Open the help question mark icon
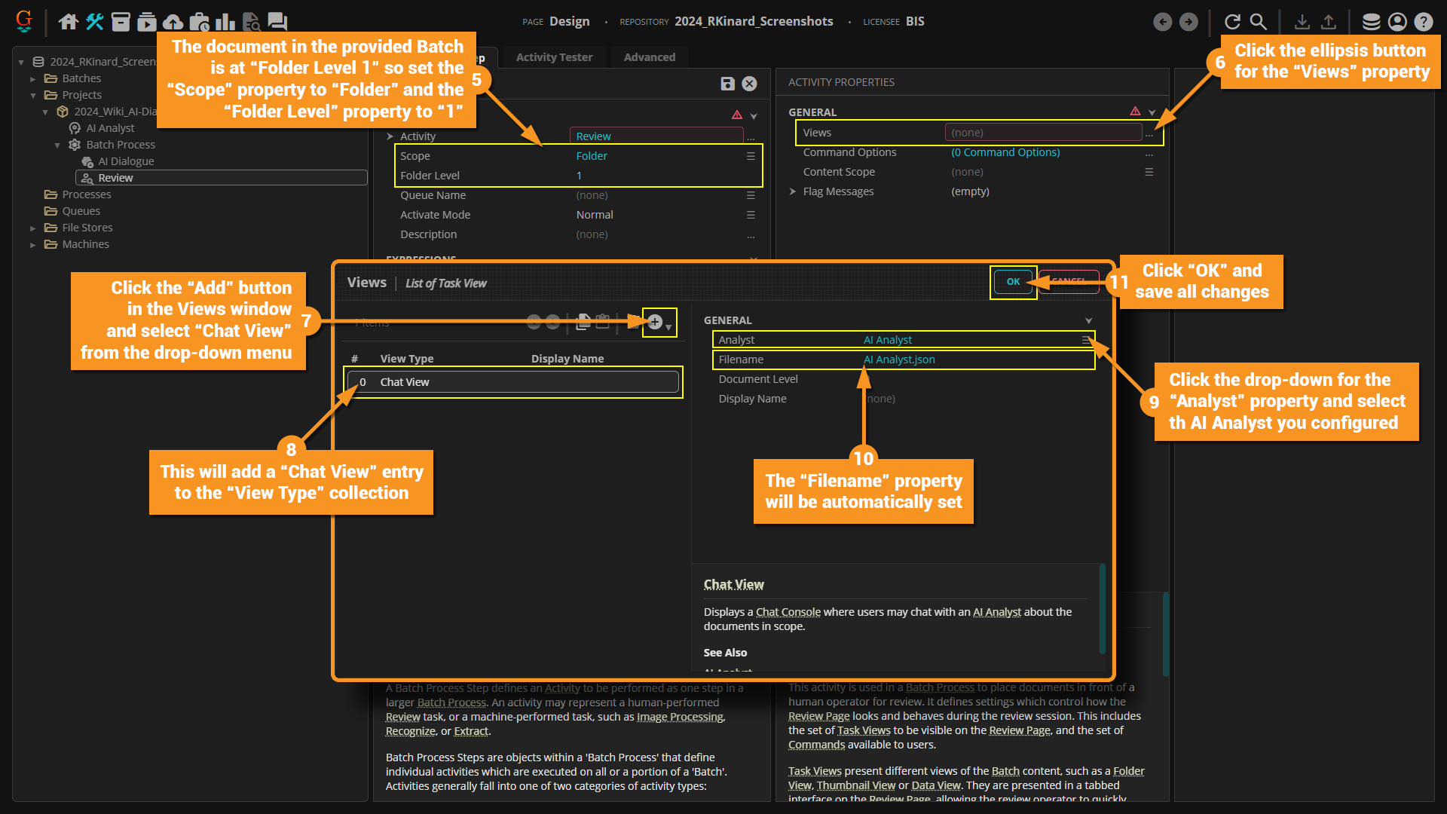 1423,22
